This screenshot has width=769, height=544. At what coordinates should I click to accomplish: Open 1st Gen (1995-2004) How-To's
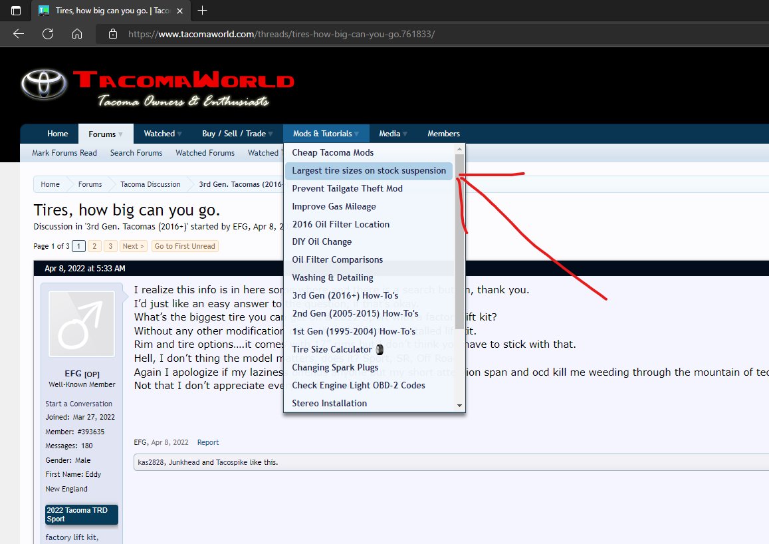[354, 332]
